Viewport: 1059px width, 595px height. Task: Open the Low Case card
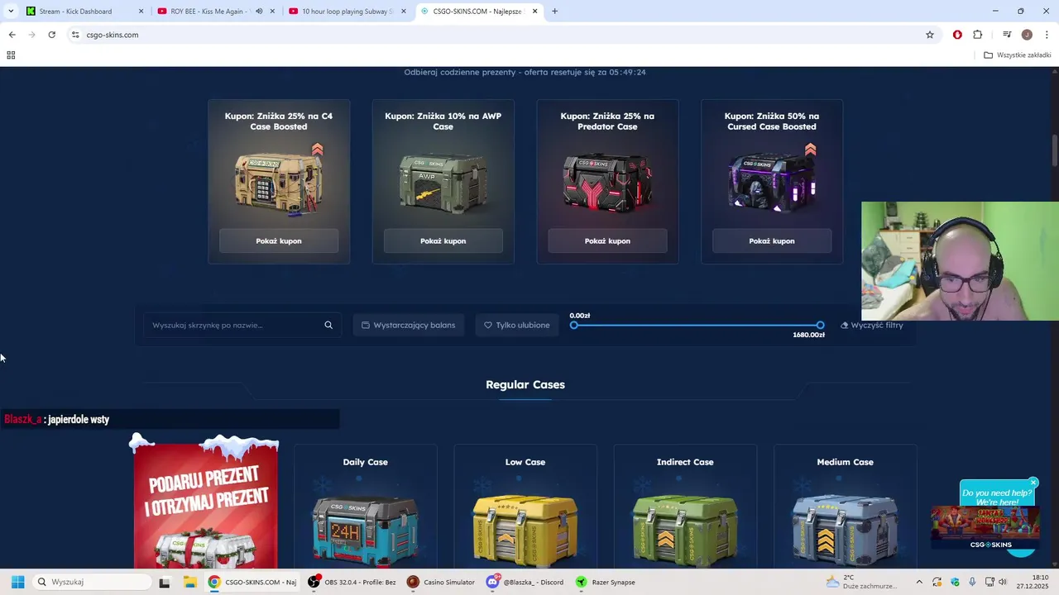tap(525, 507)
